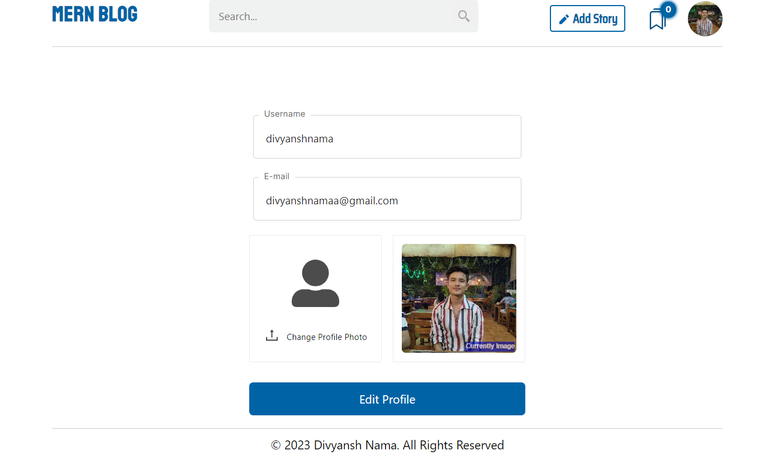The image size is (760, 465).
Task: Click the Username field label
Action: (x=284, y=113)
